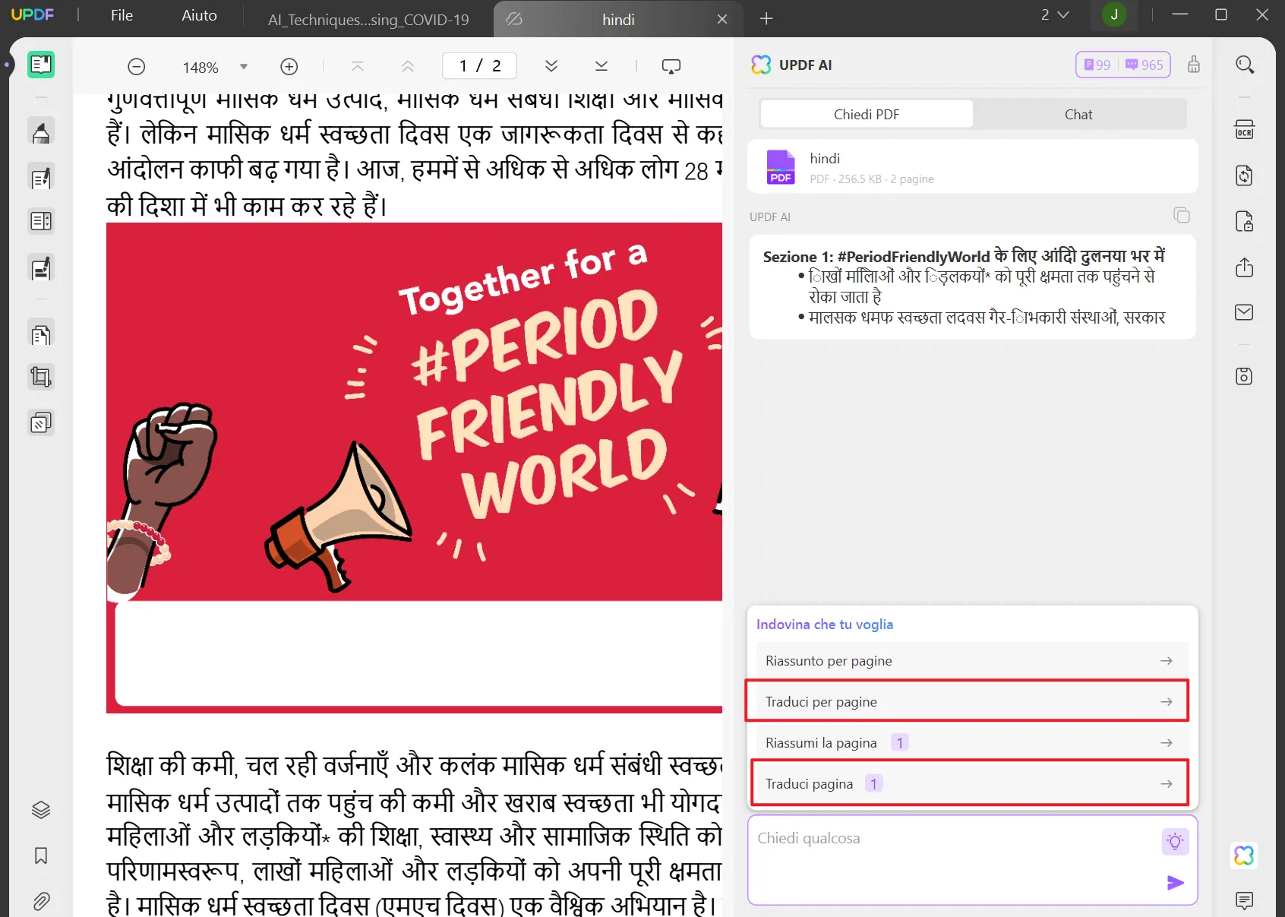The height and width of the screenshot is (917, 1285).
Task: Zoom out with the minus button
Action: click(x=137, y=67)
